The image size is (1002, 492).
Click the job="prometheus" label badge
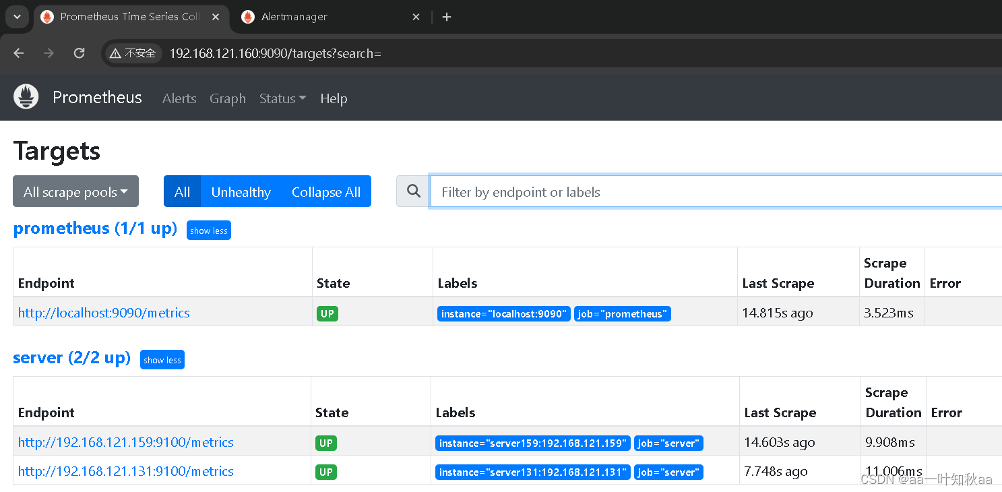tap(623, 314)
